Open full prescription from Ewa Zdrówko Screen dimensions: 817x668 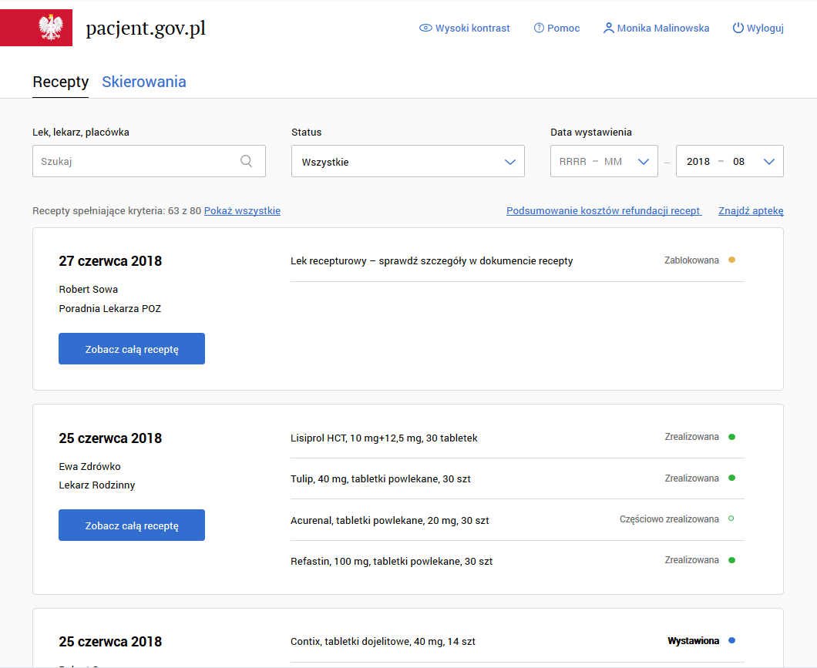click(x=132, y=525)
